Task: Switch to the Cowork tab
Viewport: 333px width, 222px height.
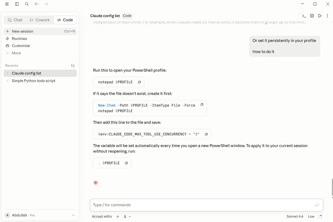Action: [40, 20]
